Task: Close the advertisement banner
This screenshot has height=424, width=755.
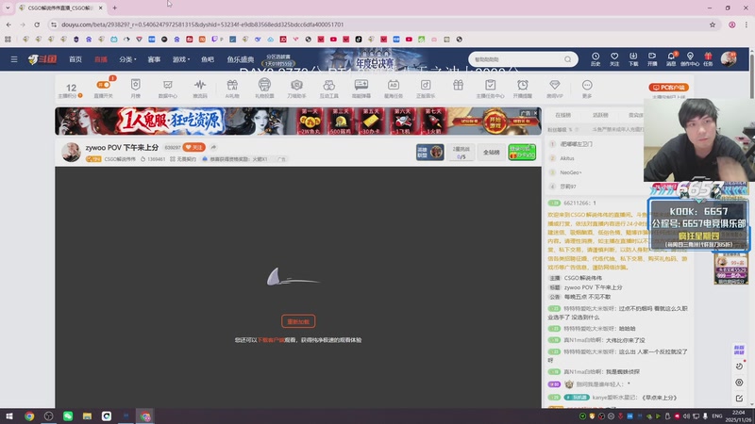Action: [535, 113]
